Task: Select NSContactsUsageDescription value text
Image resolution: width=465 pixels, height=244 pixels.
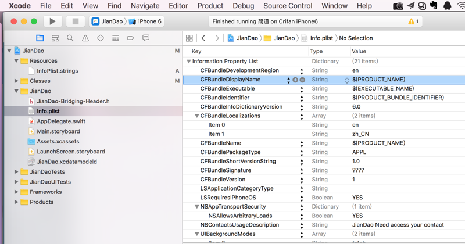Action: 398,225
